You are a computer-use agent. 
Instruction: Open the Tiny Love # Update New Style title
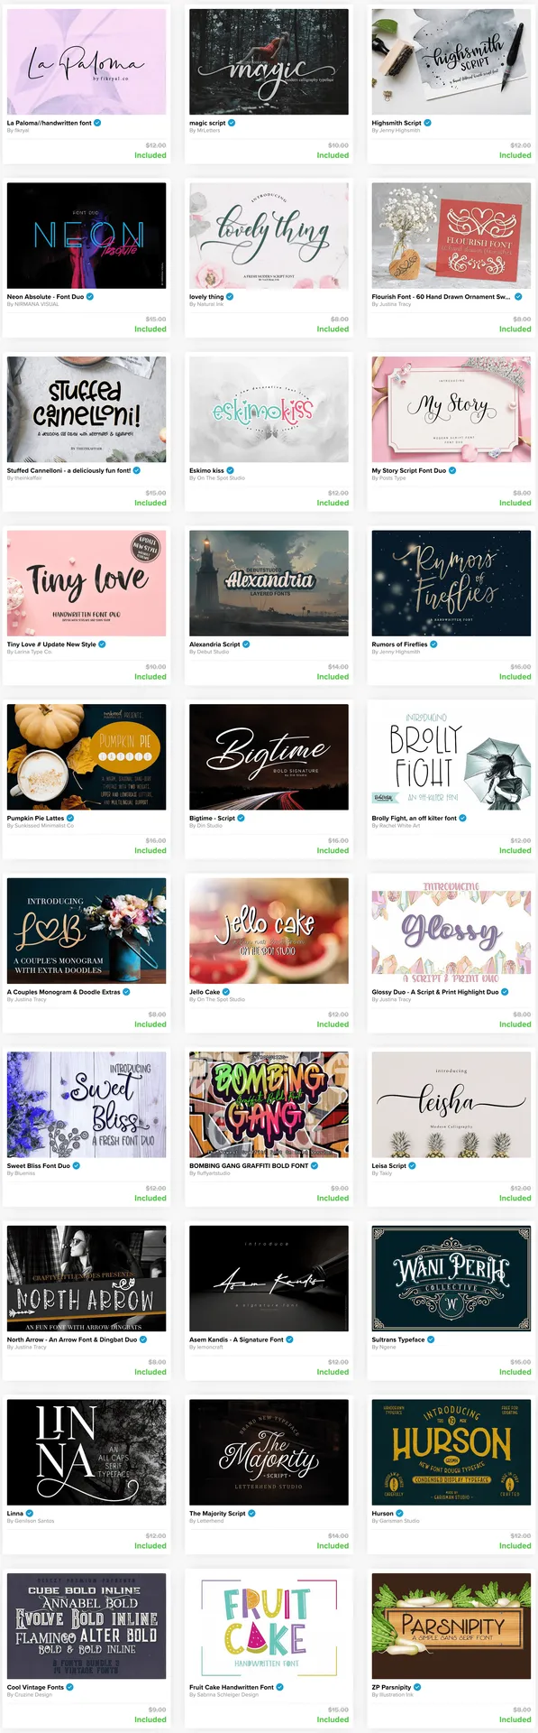pyautogui.click(x=51, y=644)
